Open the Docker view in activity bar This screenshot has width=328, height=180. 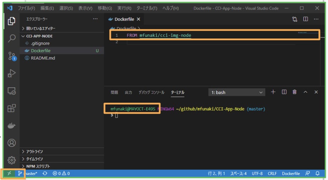(11, 125)
